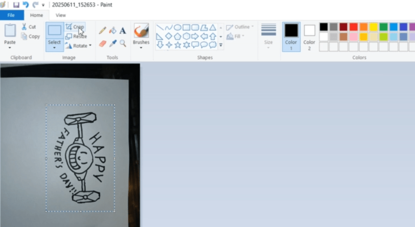The width and height of the screenshot is (415, 227).
Task: Expand the Brushes dropdown
Action: [x=141, y=47]
